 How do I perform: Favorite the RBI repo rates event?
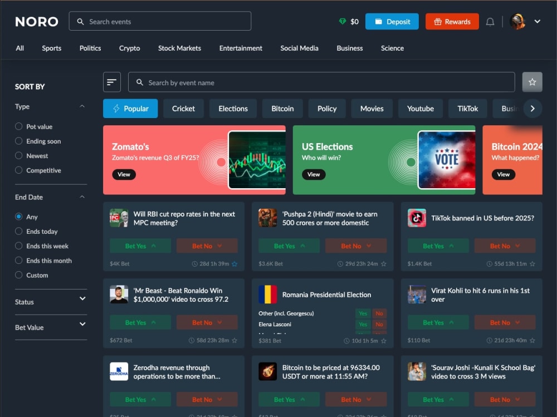click(x=234, y=264)
